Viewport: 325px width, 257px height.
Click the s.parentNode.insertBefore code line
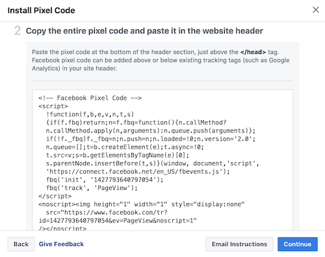(x=152, y=163)
